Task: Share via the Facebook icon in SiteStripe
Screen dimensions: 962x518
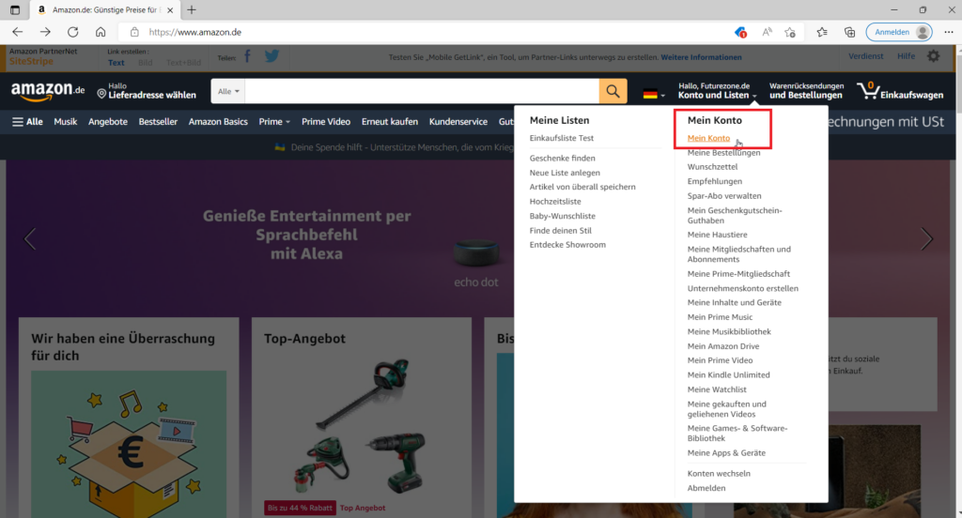Action: point(247,57)
